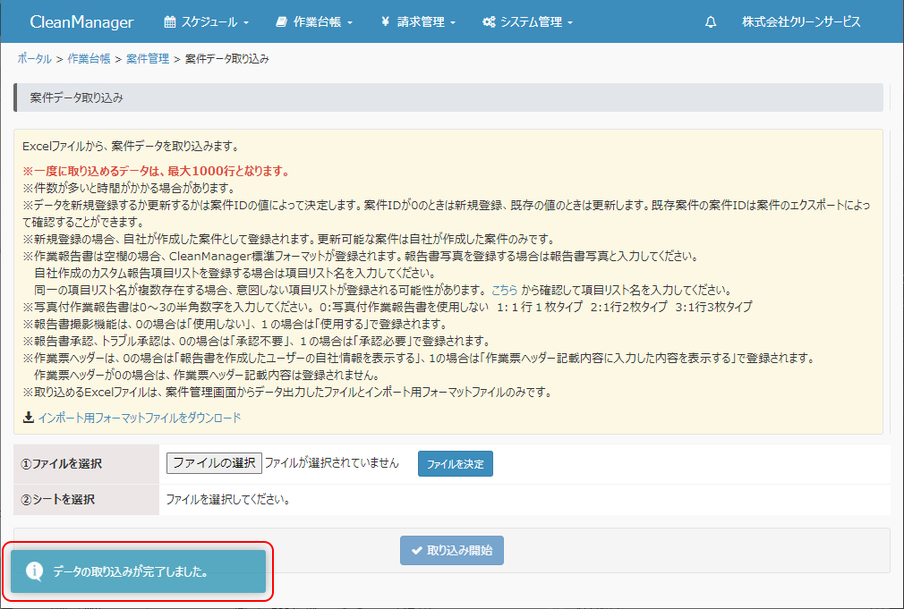Image resolution: width=904 pixels, height=609 pixels.
Task: Click the checkmark icon on 取り込み開始
Action: coord(416,551)
